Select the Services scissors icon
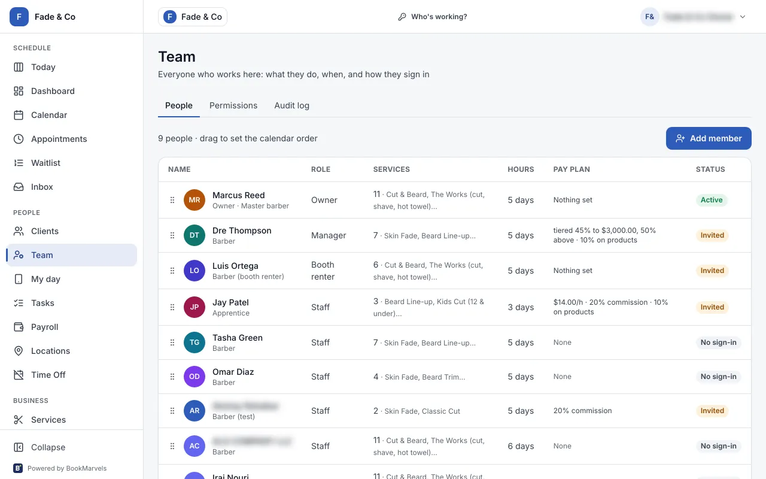766x479 pixels. click(x=19, y=420)
